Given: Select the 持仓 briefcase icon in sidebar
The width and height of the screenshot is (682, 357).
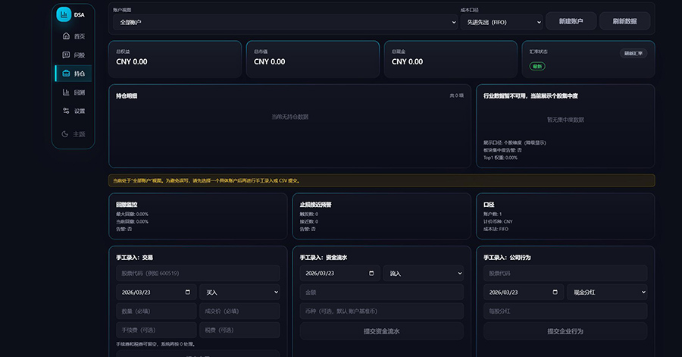Looking at the screenshot, I should pyautogui.click(x=66, y=74).
